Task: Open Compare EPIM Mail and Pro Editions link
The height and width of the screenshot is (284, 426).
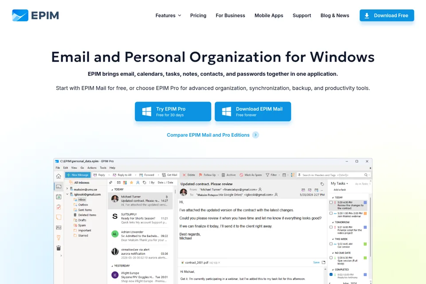Action: 213,135
